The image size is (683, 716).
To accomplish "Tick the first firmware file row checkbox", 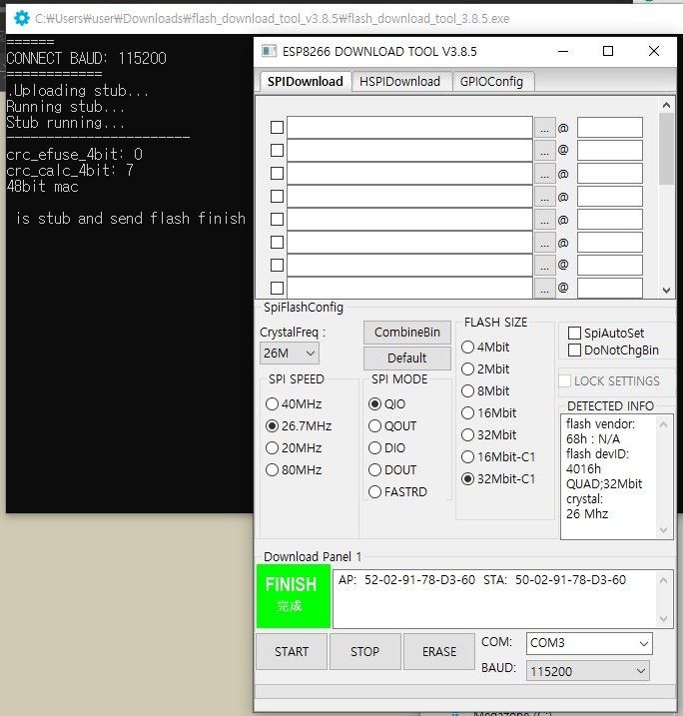I will 278,128.
